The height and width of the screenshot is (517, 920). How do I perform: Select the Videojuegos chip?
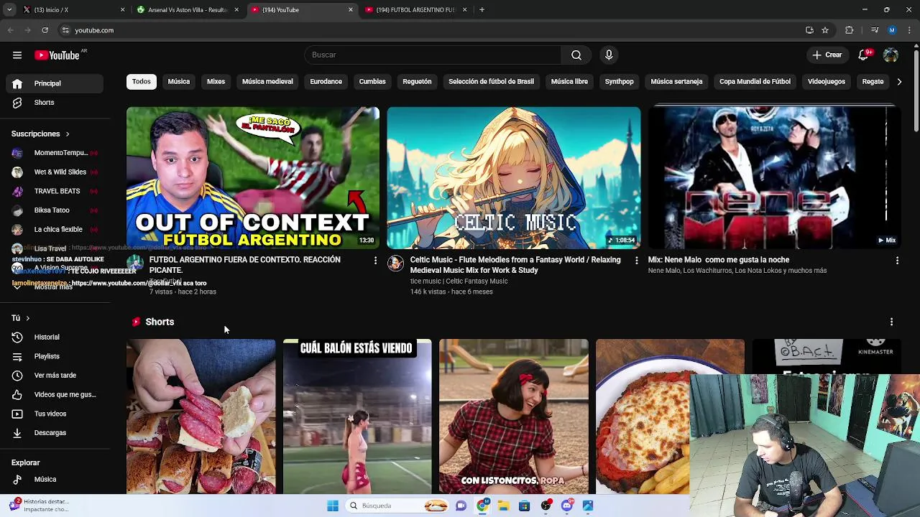pyautogui.click(x=826, y=81)
